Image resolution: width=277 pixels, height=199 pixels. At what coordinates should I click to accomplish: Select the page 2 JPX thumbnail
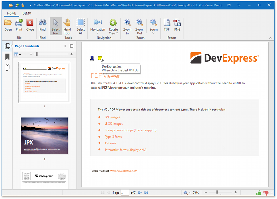pos(44,135)
